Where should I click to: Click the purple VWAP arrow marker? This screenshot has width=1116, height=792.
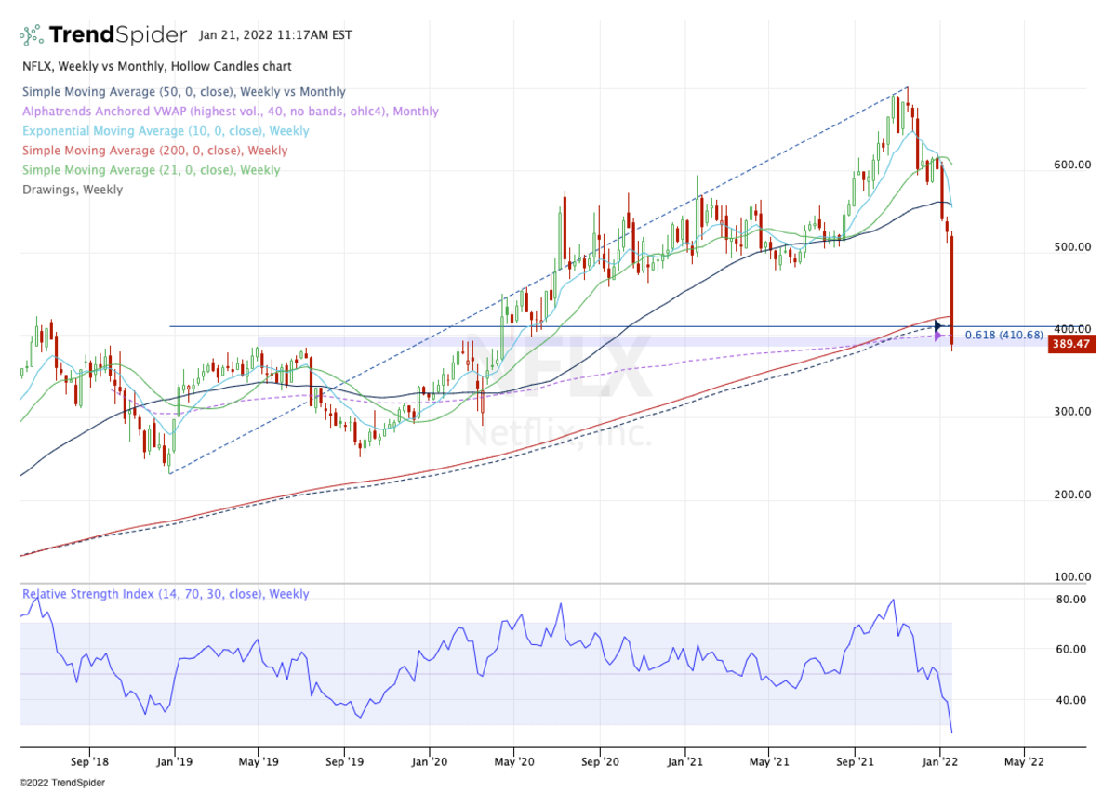pyautogui.click(x=938, y=337)
